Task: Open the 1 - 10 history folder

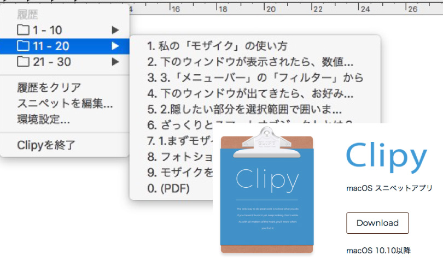Action: [65, 30]
